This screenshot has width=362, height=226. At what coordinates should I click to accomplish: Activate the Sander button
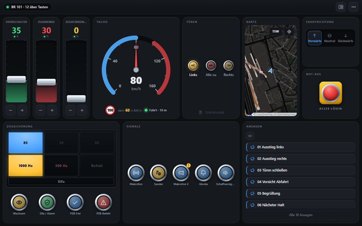point(158,173)
